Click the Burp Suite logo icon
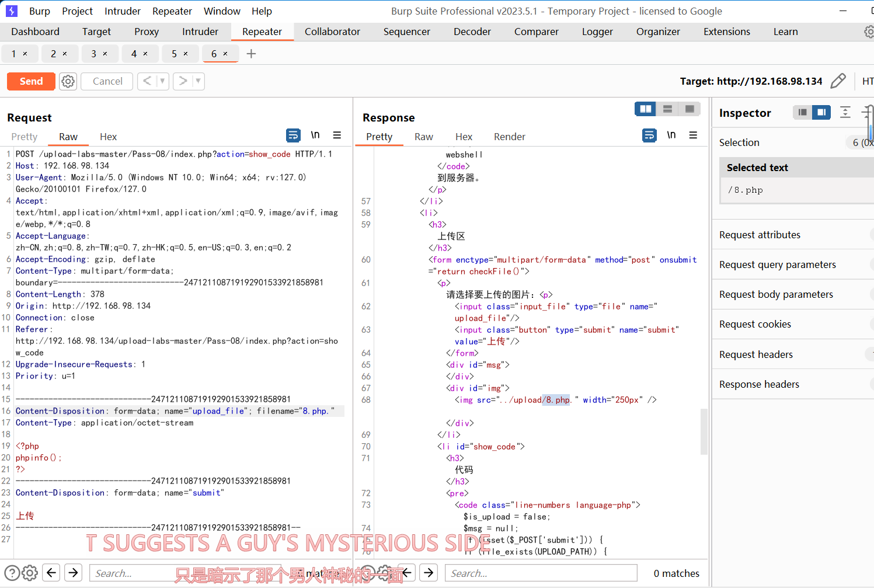Image resolution: width=874 pixels, height=588 pixels. tap(12, 11)
